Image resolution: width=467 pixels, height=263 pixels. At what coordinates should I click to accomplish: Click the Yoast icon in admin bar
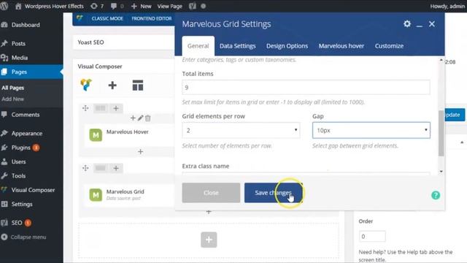pyautogui.click(x=193, y=6)
